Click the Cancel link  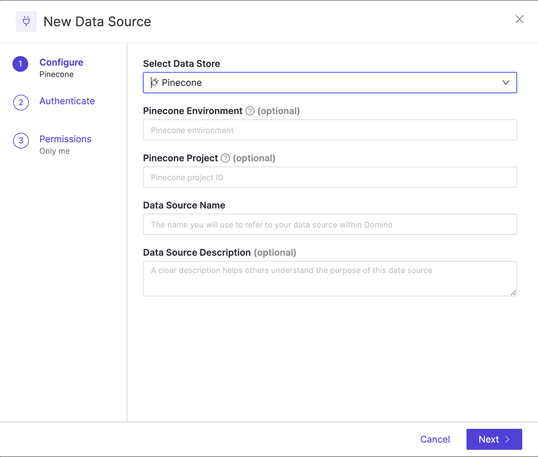(435, 439)
